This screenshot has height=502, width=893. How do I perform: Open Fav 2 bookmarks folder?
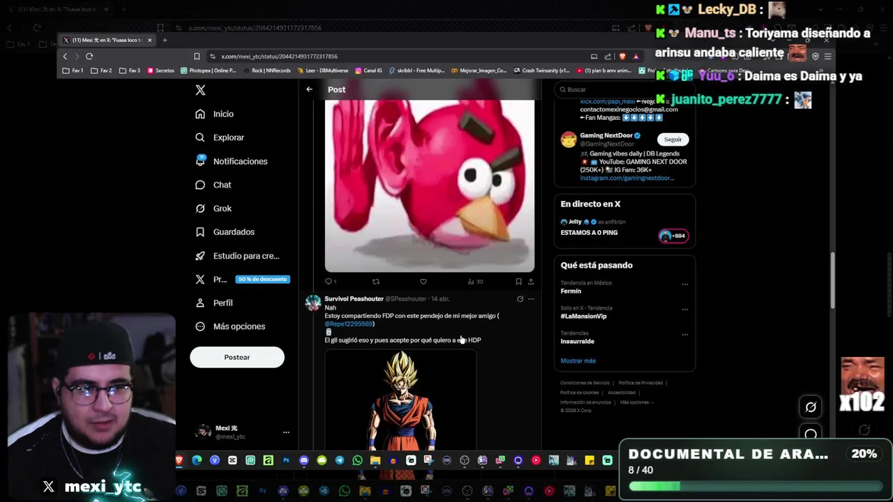click(x=101, y=70)
